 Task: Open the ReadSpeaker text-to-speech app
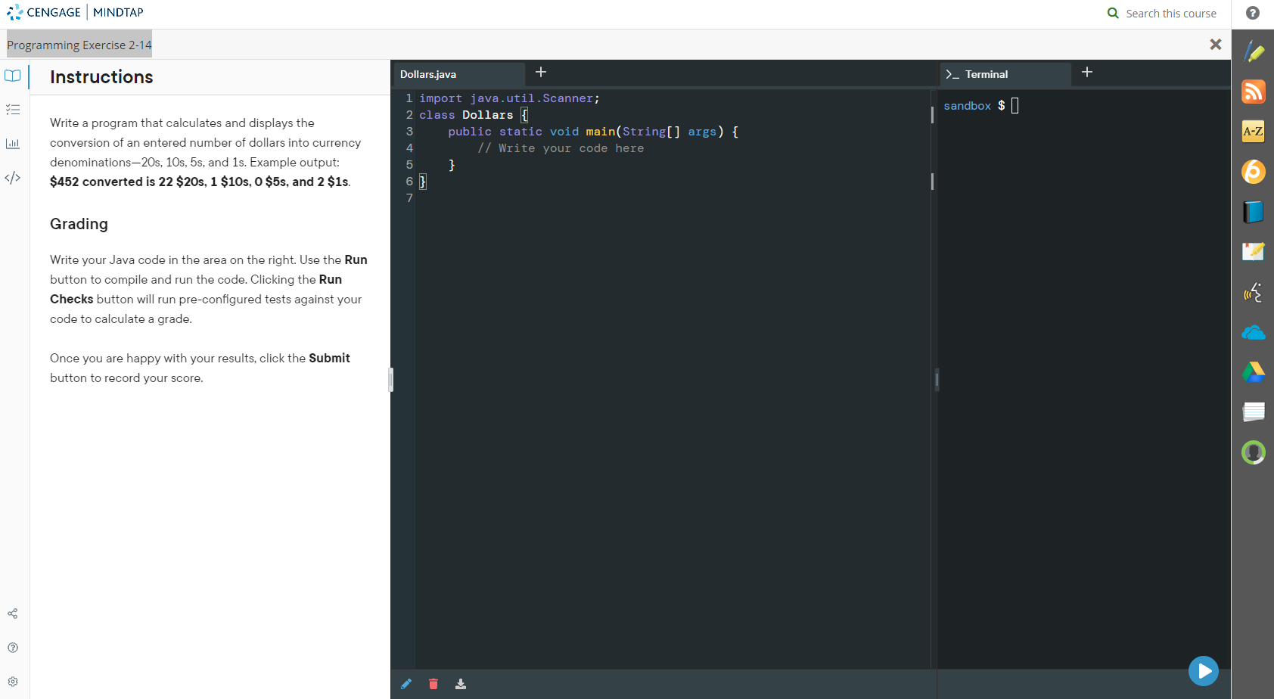(x=1254, y=293)
